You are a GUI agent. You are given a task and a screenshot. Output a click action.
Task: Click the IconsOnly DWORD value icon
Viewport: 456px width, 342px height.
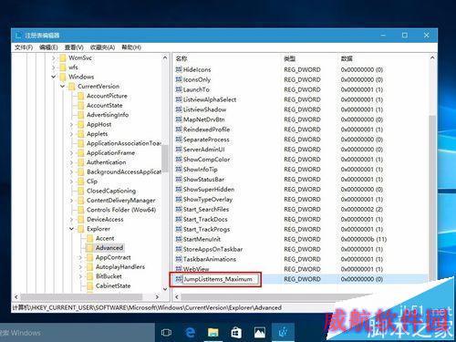click(x=179, y=79)
